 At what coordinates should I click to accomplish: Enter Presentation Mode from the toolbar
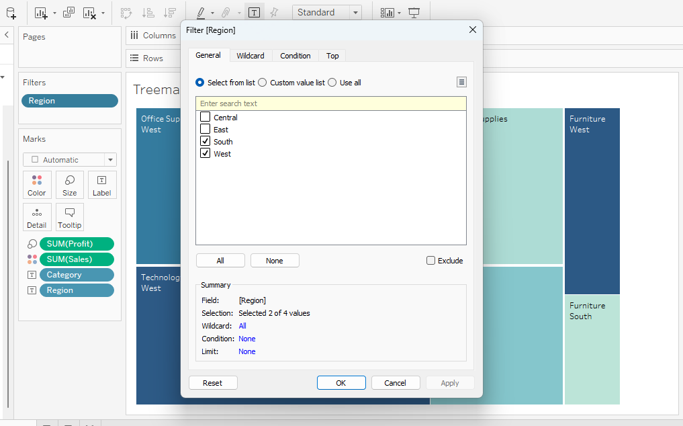(x=414, y=11)
